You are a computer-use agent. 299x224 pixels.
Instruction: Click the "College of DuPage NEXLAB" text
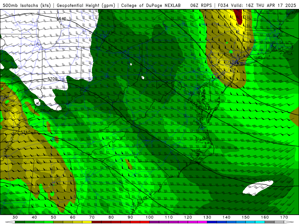151,5
